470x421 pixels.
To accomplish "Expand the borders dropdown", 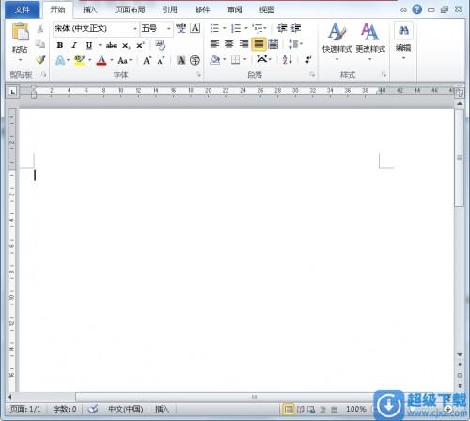I will [x=245, y=59].
